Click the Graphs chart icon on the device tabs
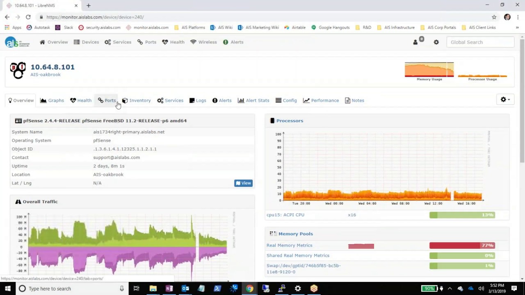Viewport: 525px width, 295px height. [43, 100]
